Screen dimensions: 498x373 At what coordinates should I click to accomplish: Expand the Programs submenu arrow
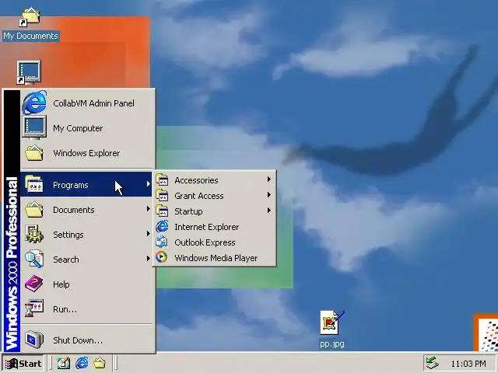pyautogui.click(x=148, y=184)
